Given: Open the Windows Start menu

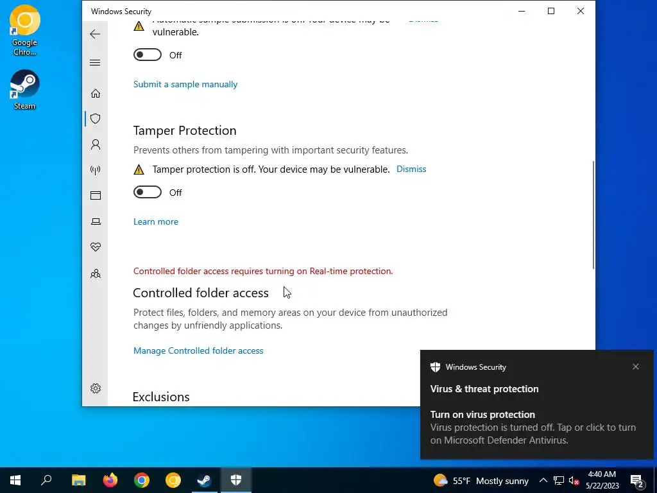Looking at the screenshot, I should click(x=15, y=480).
